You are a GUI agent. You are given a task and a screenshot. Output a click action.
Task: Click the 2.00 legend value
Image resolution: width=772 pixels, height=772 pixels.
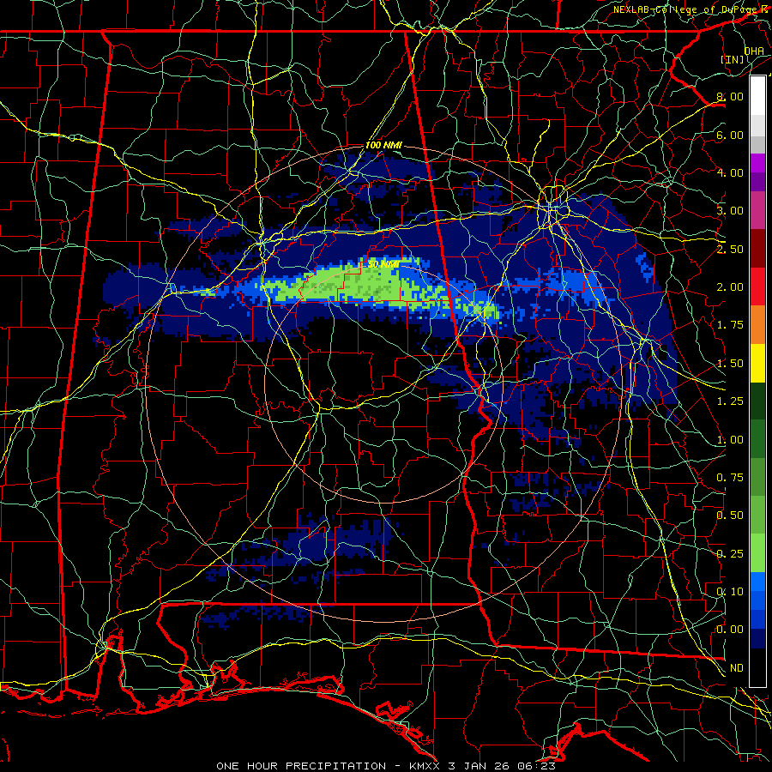coord(730,287)
